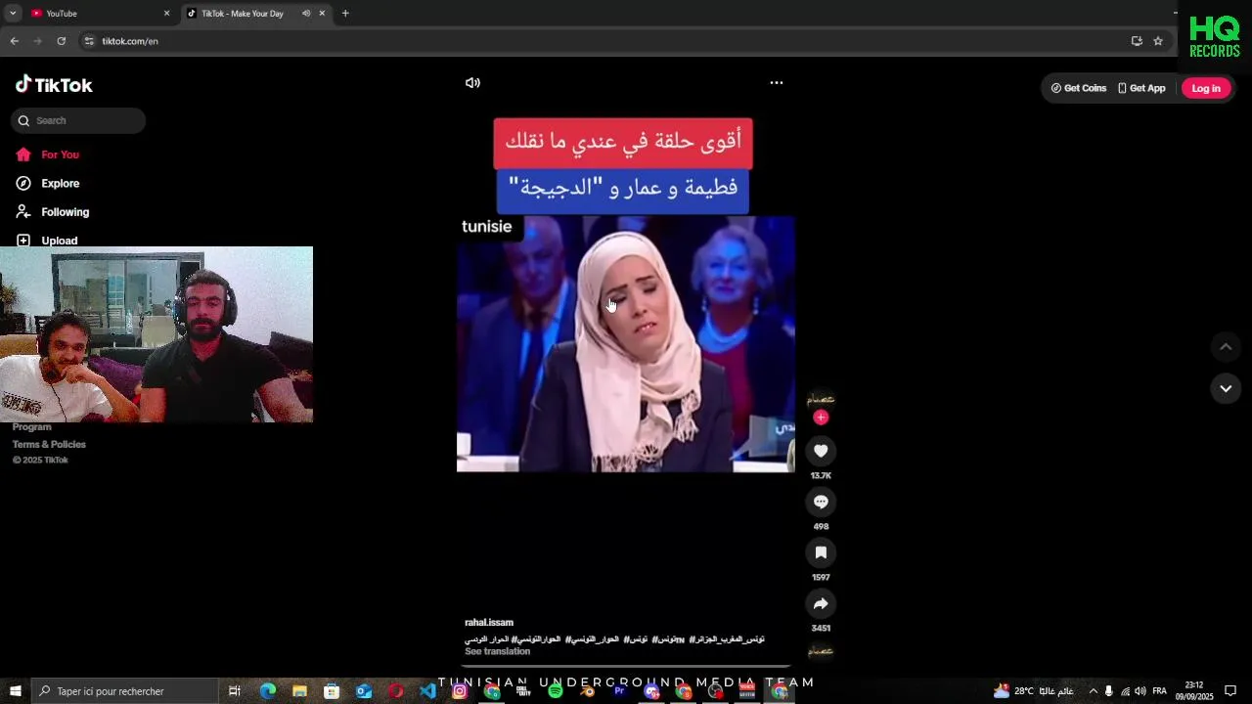Go to the Following feed
1252x704 pixels.
pyautogui.click(x=53, y=212)
